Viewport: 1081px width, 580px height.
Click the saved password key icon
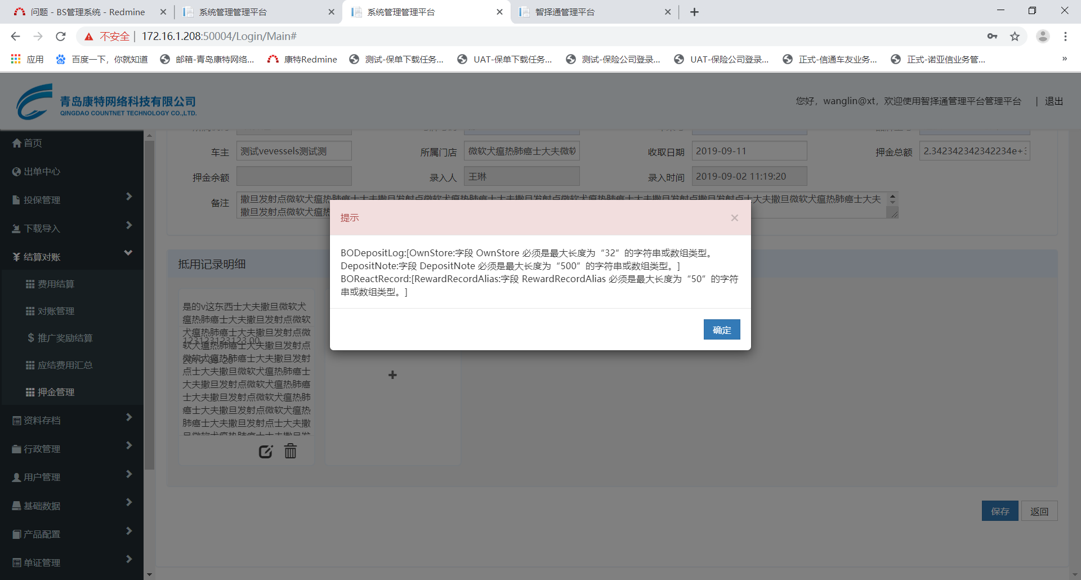[x=992, y=36]
